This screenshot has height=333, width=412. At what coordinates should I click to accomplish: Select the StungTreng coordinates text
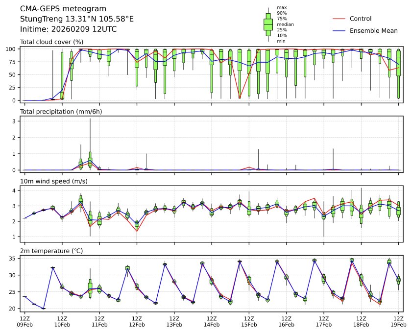click(76, 19)
